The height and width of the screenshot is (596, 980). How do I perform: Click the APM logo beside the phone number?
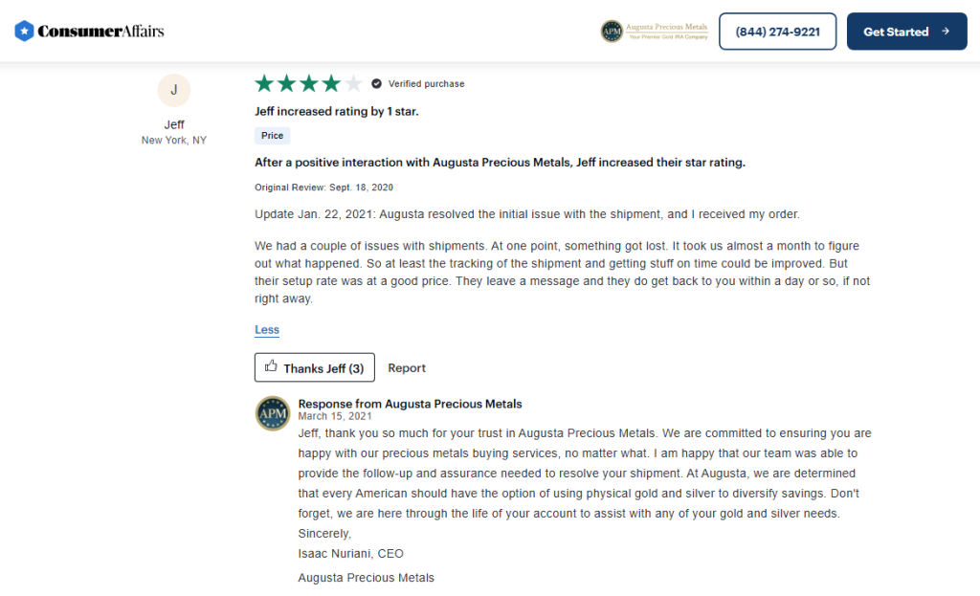(x=613, y=30)
